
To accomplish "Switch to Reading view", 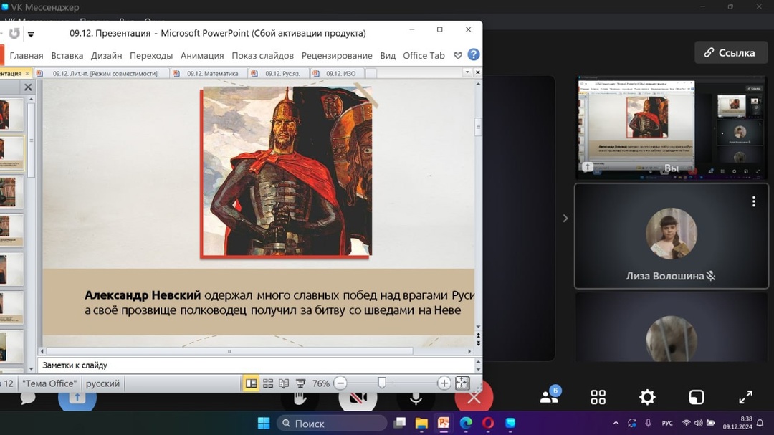I will point(284,383).
